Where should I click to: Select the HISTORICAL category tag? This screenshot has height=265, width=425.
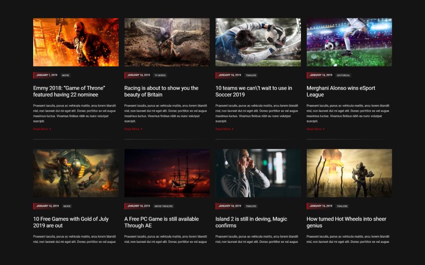click(343, 75)
